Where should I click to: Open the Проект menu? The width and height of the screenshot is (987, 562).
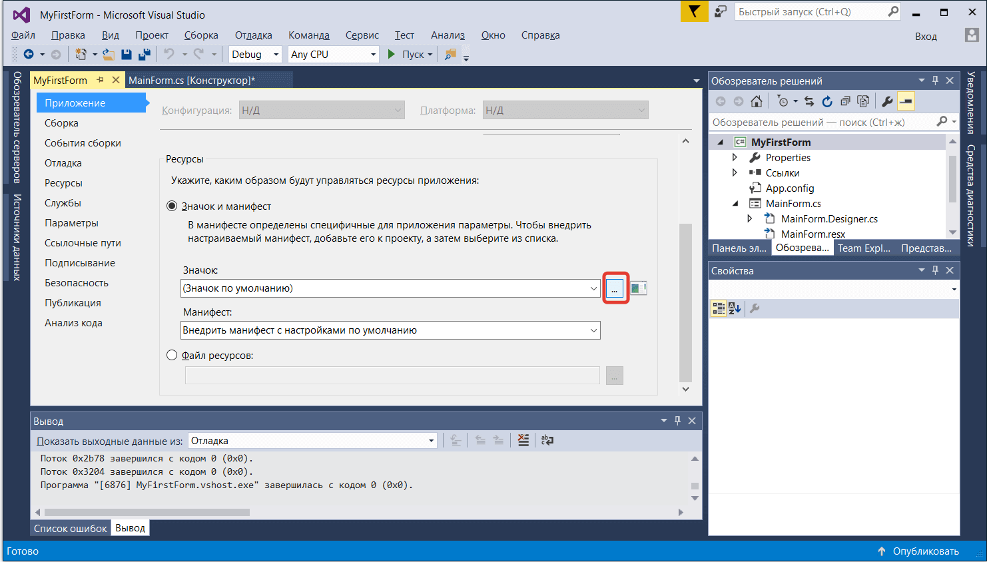point(152,35)
